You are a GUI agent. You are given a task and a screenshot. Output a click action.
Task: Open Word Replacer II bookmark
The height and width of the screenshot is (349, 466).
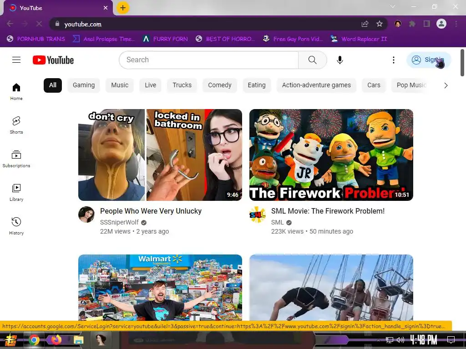pos(359,39)
